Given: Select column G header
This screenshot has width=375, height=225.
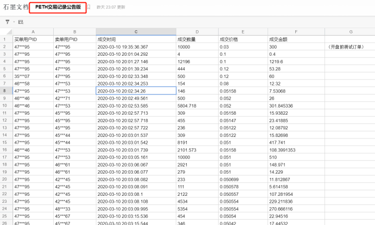Looking at the screenshot, I should coord(350,32).
